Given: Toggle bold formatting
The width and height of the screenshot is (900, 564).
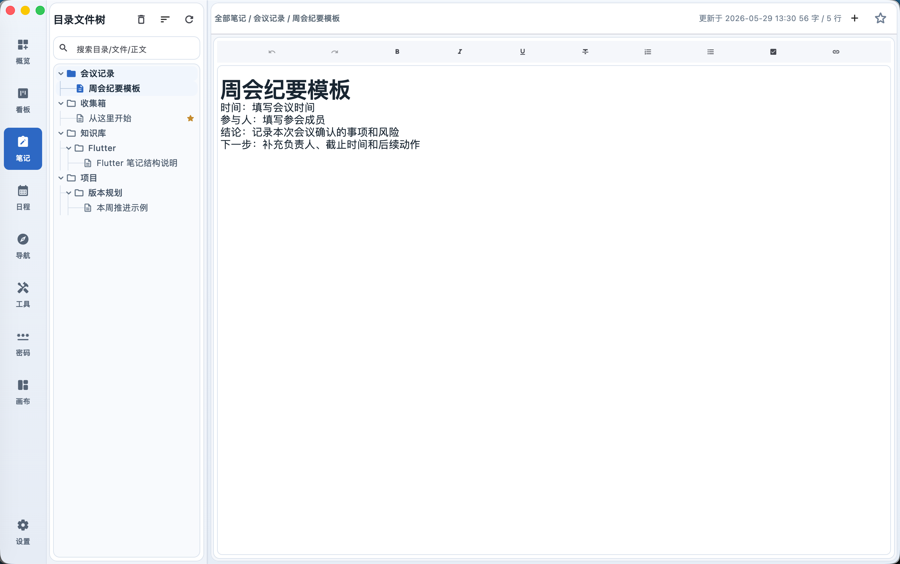Looking at the screenshot, I should point(397,52).
